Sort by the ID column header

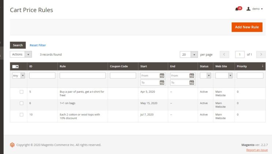click(31, 66)
